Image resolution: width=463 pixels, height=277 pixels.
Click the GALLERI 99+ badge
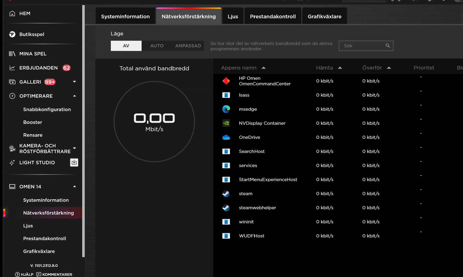(x=50, y=82)
